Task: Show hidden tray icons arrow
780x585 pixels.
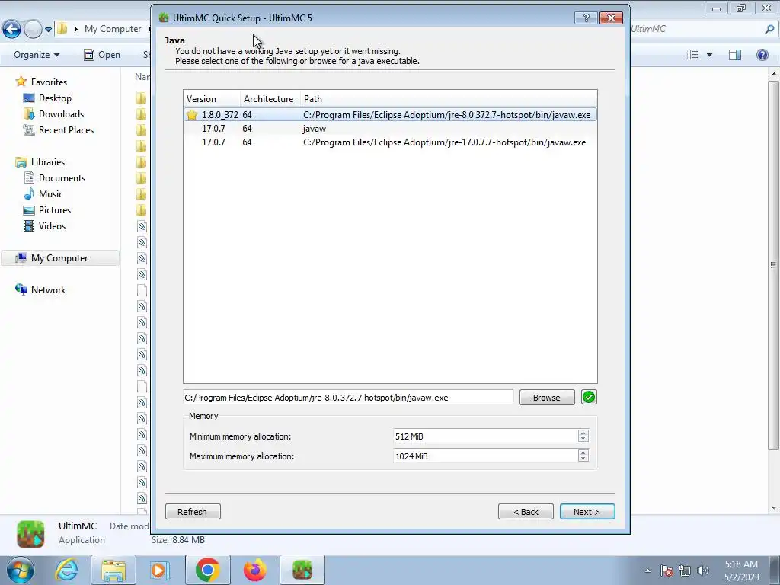Action: pyautogui.click(x=647, y=571)
